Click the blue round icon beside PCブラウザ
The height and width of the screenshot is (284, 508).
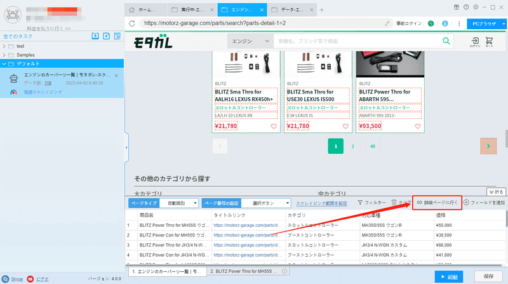tap(445, 24)
